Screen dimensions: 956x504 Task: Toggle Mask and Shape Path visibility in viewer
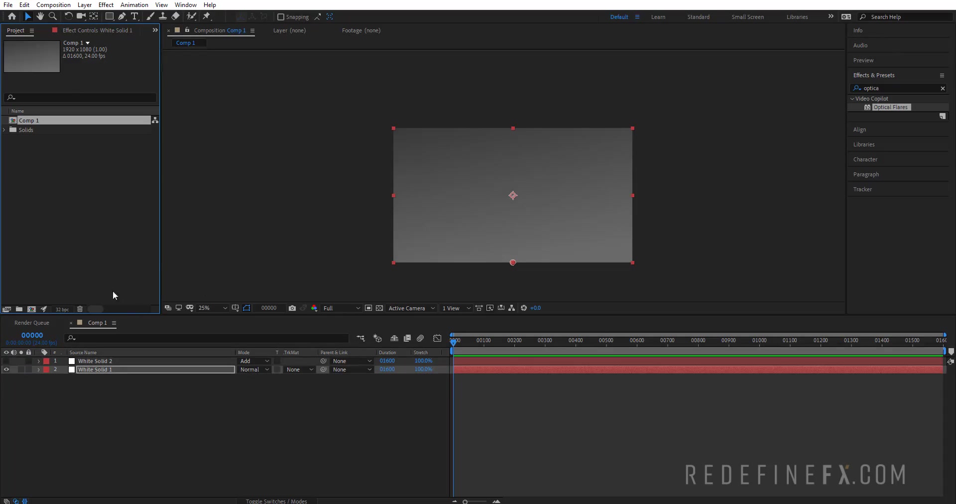pos(246,308)
